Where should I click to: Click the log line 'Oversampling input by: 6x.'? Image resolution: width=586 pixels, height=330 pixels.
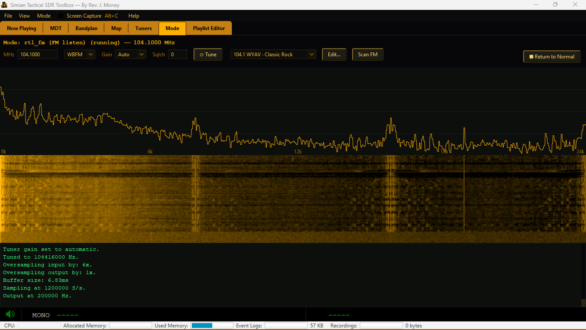tap(47, 265)
